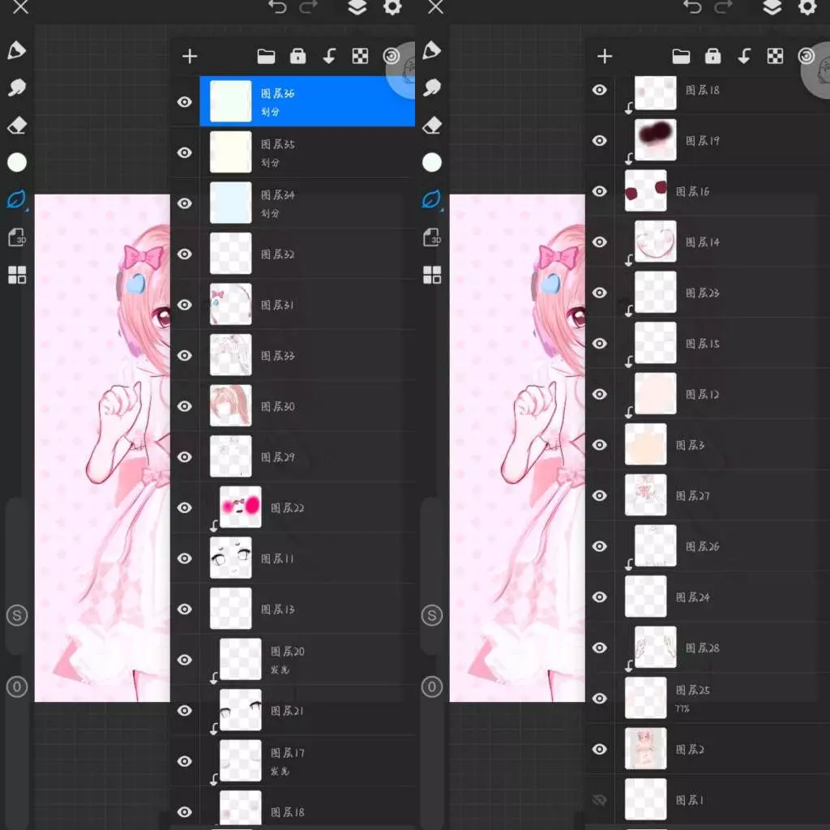
Task: Open the four-square panel icon in left screenshot
Action: point(17,276)
